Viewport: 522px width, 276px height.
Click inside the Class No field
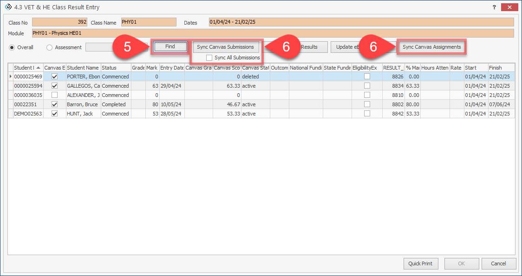pos(59,22)
